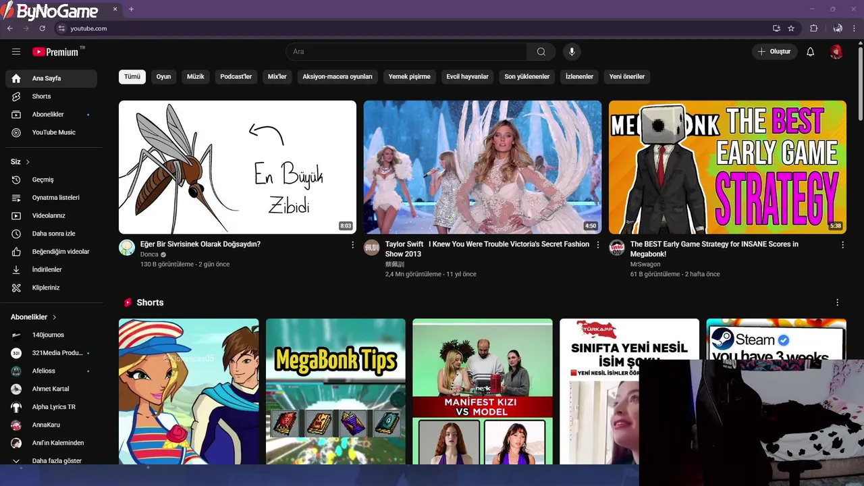864x486 pixels.
Task: Select the Podcast'ler filter chip
Action: 236,77
